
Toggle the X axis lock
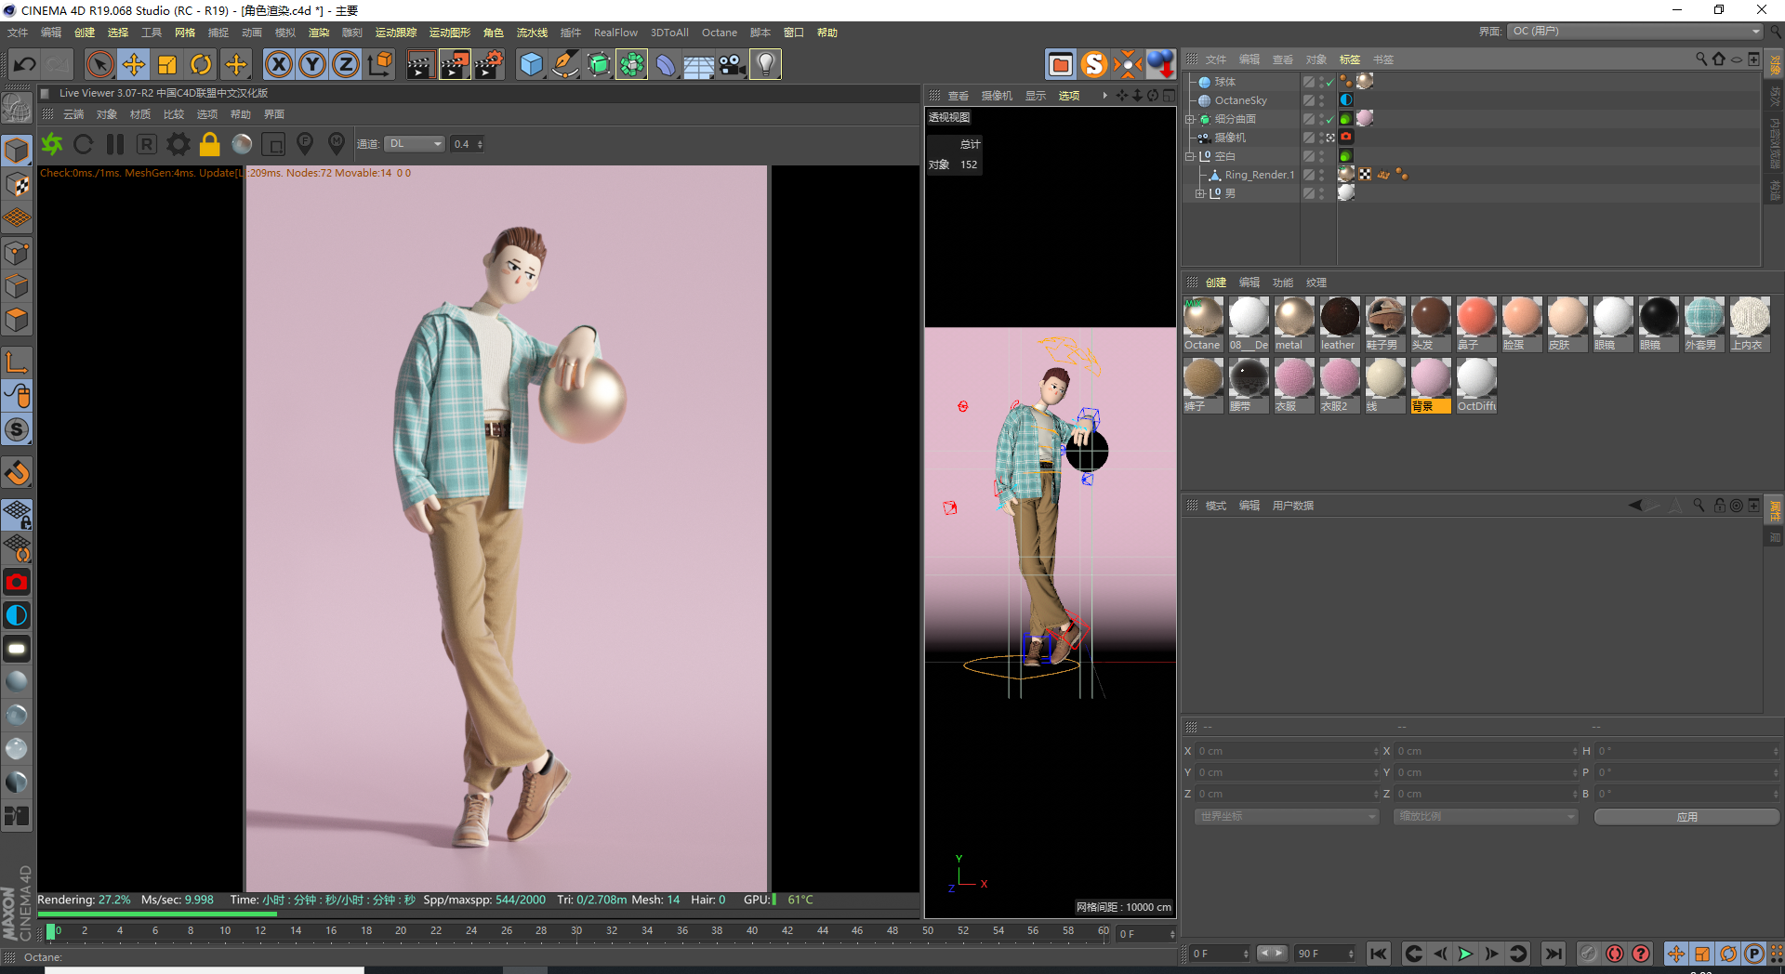pos(278,64)
